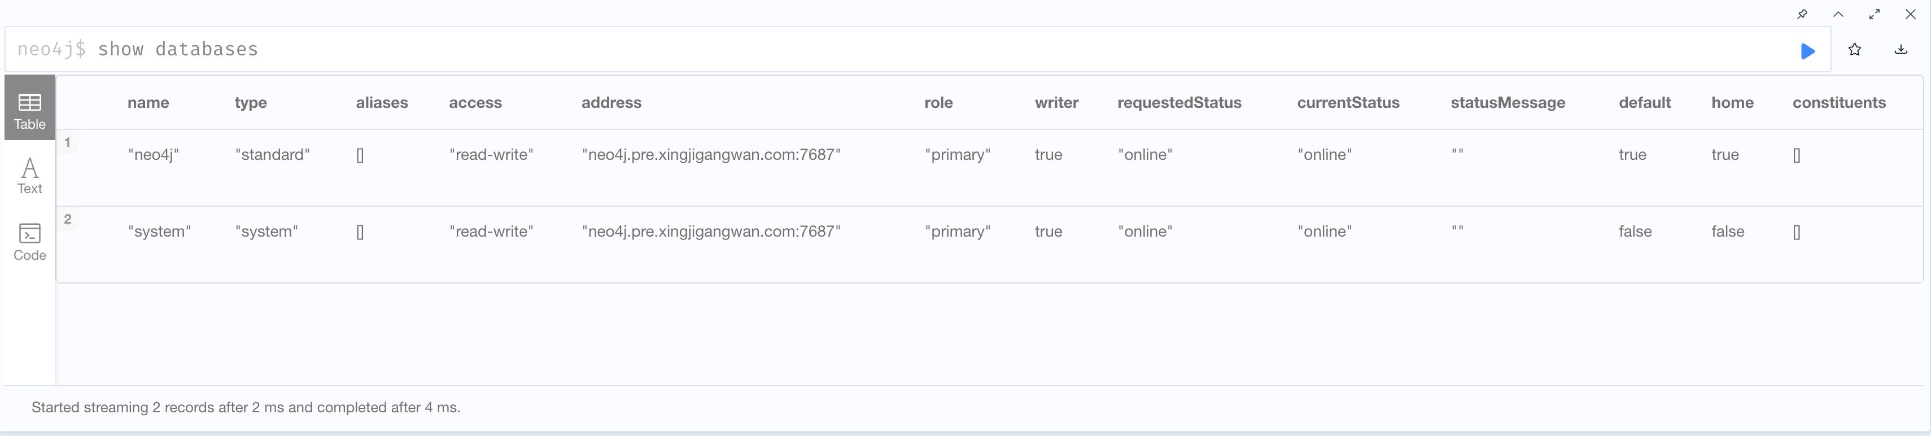Expand frame to fullscreen

[x=1874, y=14]
